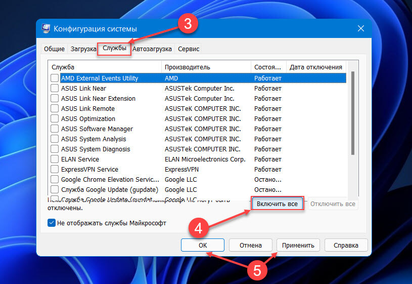Screen dimensions: 412x284
Task: Open the Сервис tab
Action: (189, 49)
